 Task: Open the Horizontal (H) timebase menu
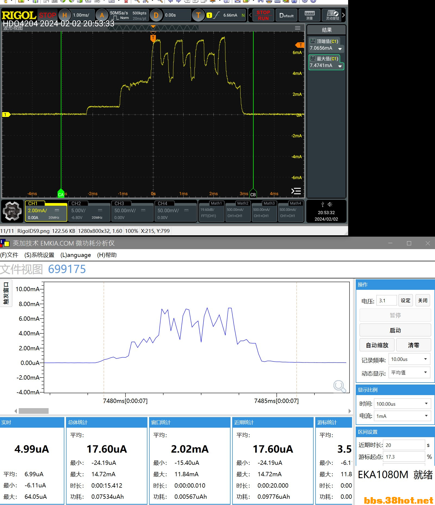65,15
